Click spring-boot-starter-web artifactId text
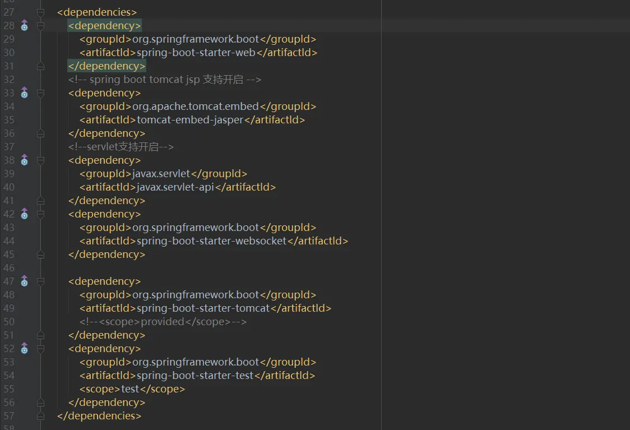Image resolution: width=630 pixels, height=430 pixels. coord(196,53)
